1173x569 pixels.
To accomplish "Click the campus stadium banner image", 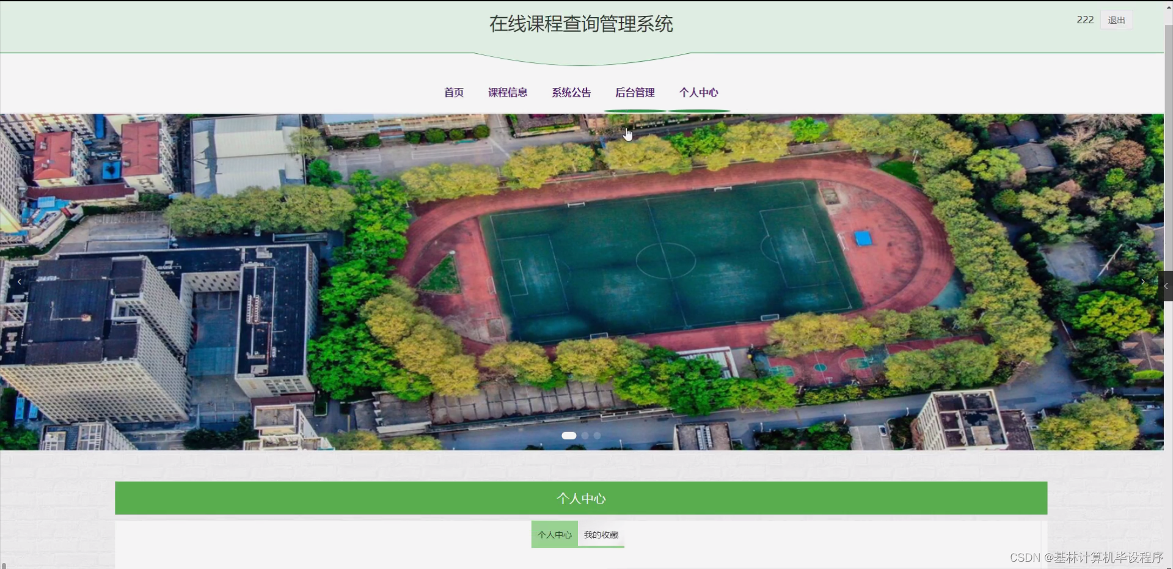I will [582, 282].
